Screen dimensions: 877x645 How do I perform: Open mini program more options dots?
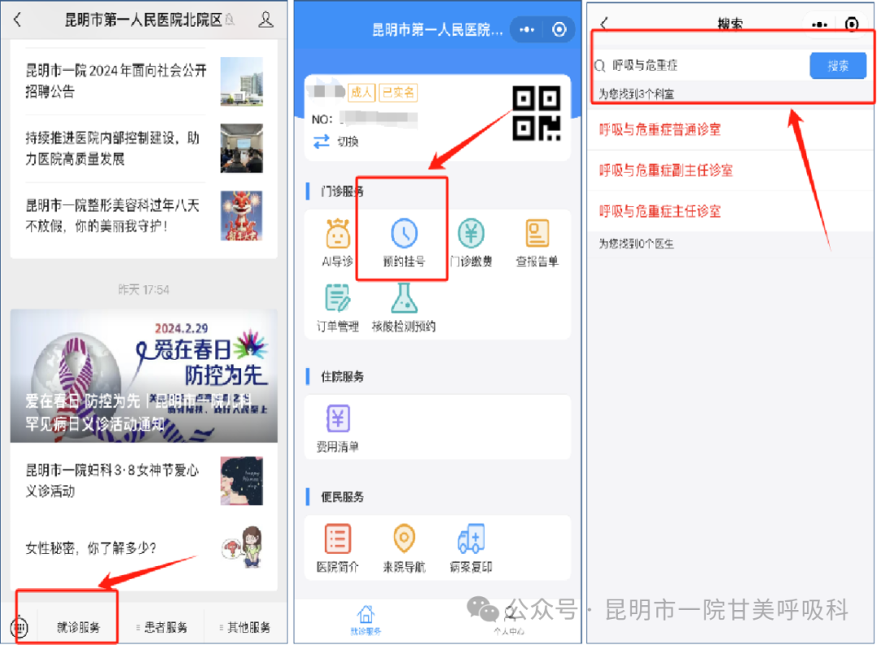point(527,29)
